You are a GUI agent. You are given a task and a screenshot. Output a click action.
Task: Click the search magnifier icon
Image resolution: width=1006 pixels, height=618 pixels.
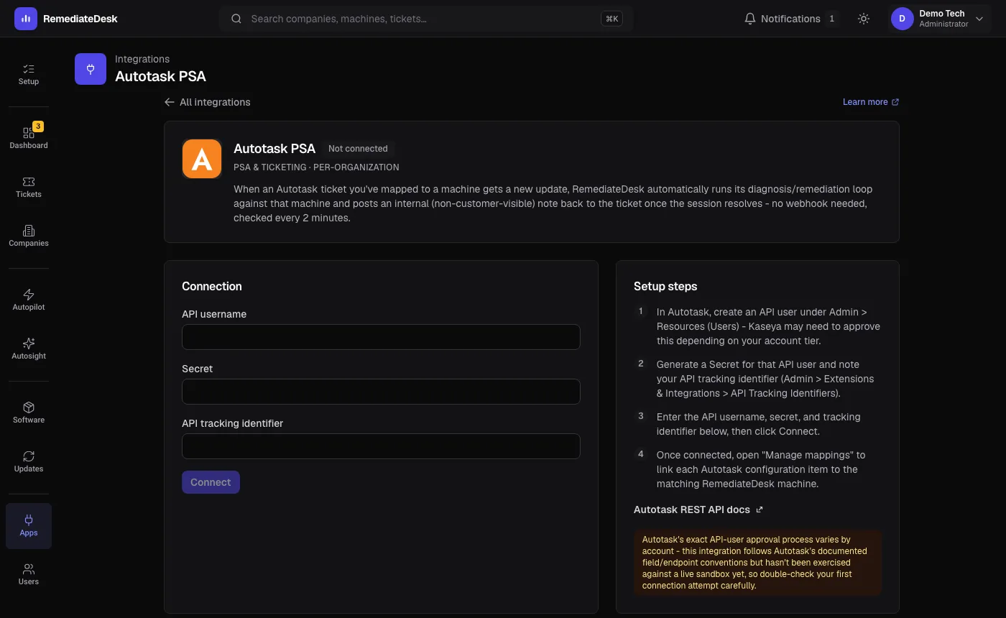coord(236,19)
